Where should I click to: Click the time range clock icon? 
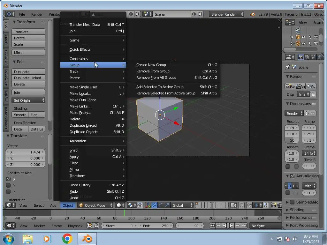90,226
